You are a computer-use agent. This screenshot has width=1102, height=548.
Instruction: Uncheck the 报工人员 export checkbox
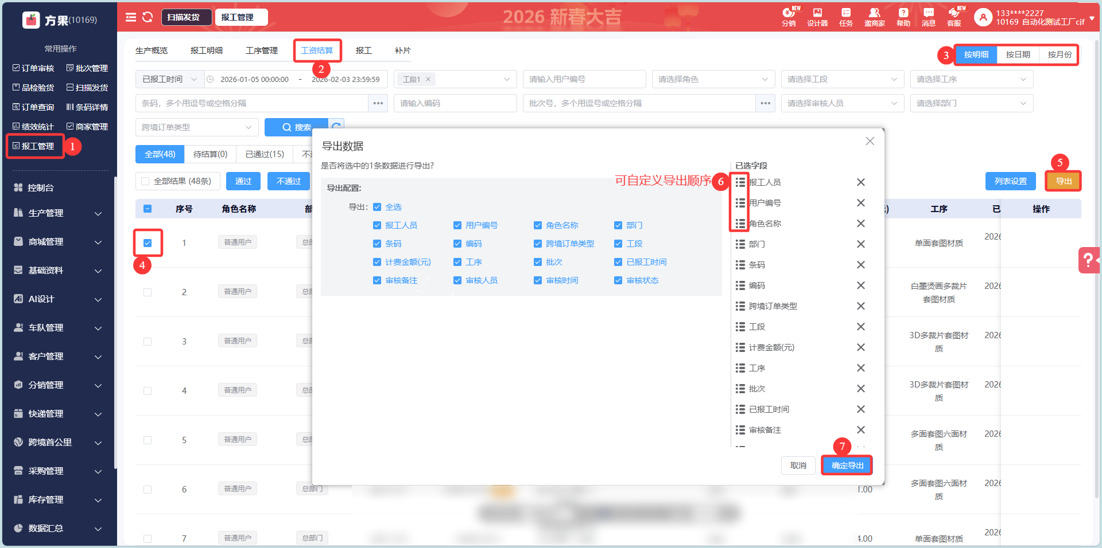click(377, 225)
